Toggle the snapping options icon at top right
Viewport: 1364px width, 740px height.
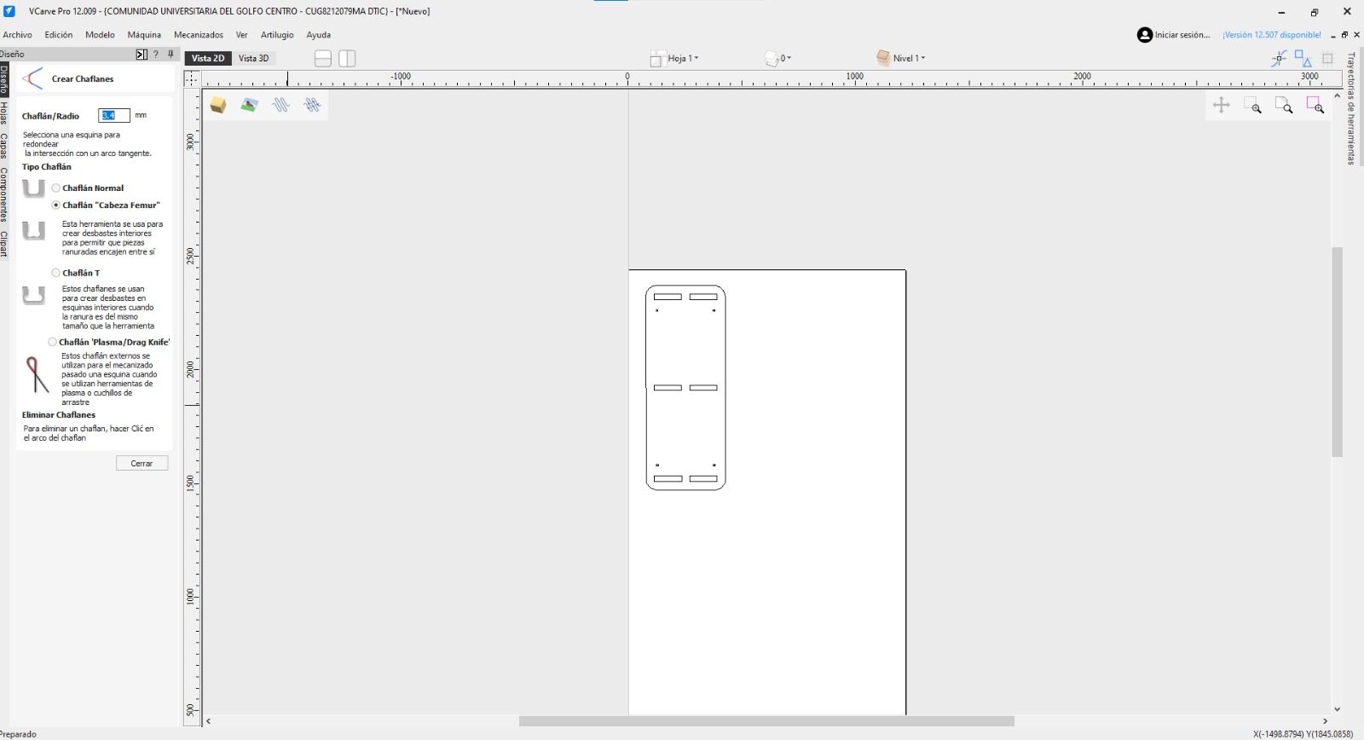tap(1279, 58)
